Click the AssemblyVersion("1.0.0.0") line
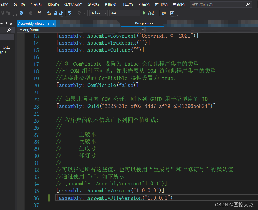Screen dimensions: 258x210 click(x=110, y=190)
